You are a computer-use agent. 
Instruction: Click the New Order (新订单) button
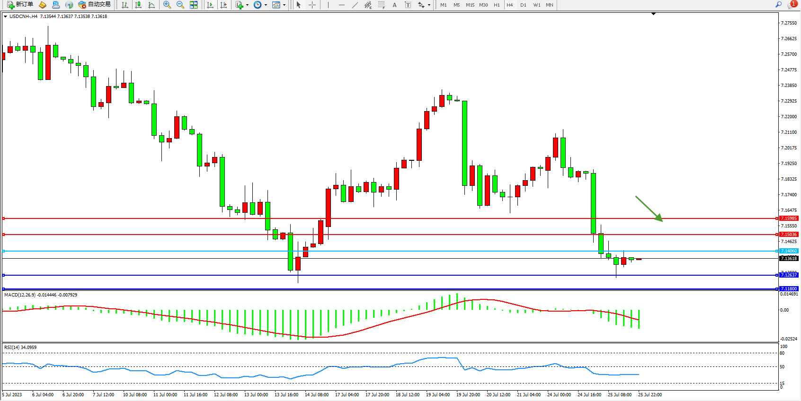coord(20,5)
